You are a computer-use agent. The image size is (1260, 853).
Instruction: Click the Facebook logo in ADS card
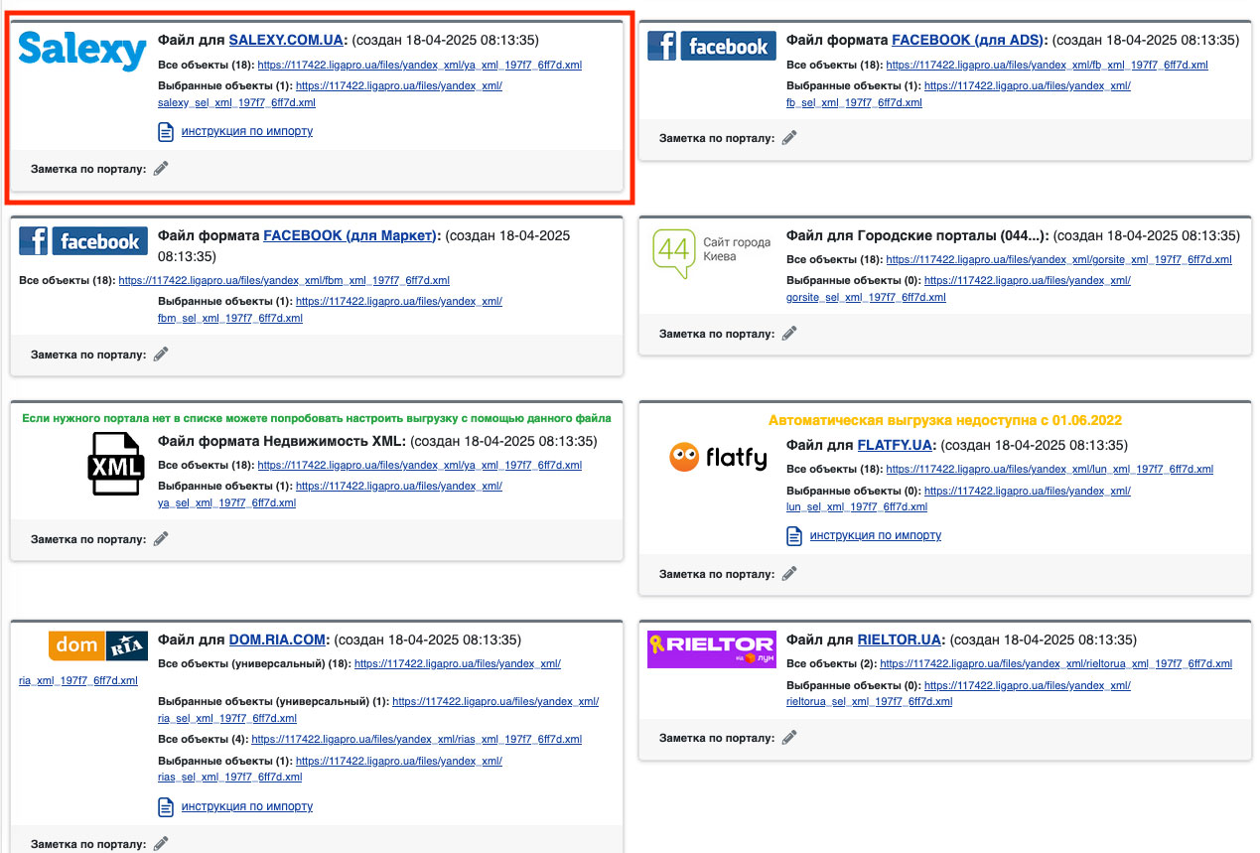coord(712,46)
